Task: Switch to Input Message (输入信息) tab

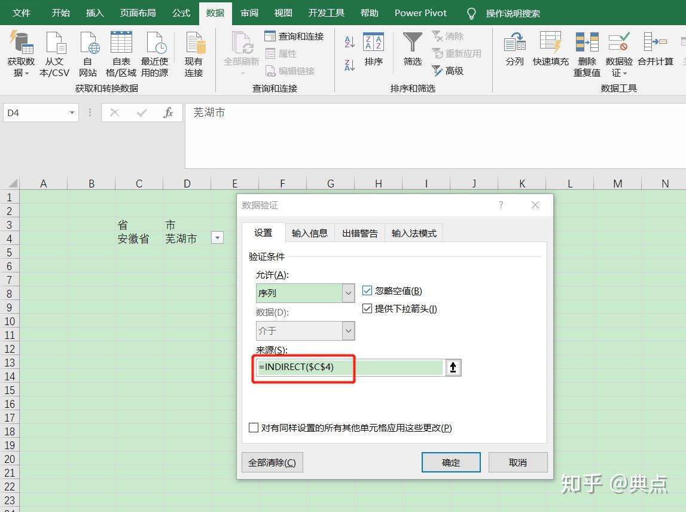Action: (310, 233)
